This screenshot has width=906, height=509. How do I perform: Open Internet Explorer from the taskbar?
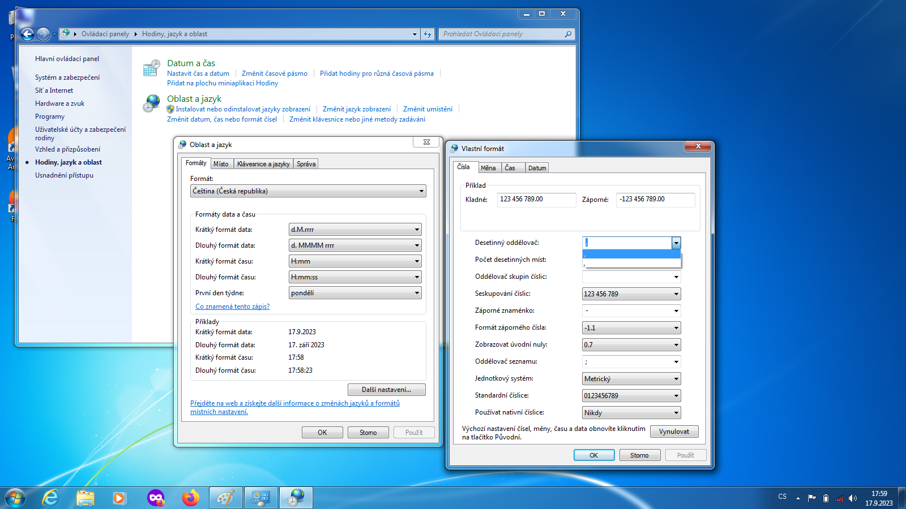point(51,498)
